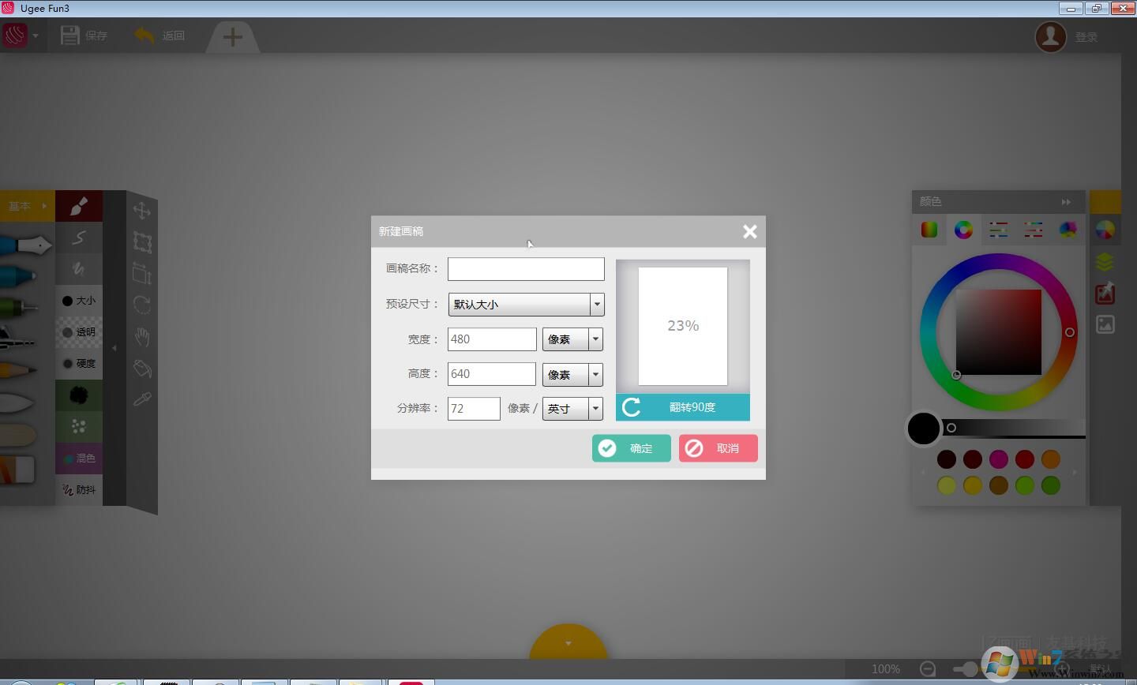Click the black-to-white gradient slider handle
Screen dimensions: 1137x685
[951, 428]
